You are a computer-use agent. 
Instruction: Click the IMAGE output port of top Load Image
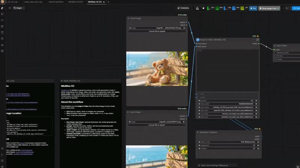[x=187, y=22]
